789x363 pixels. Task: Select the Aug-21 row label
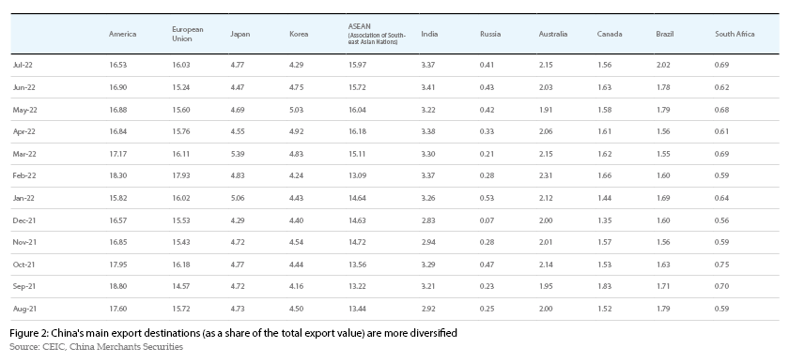point(24,309)
